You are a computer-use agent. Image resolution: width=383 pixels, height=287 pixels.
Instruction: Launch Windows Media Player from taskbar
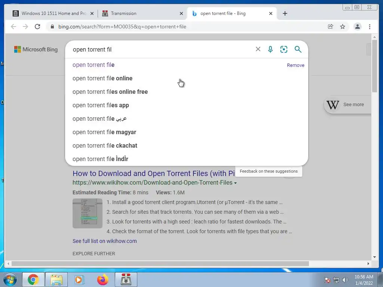(x=79, y=280)
